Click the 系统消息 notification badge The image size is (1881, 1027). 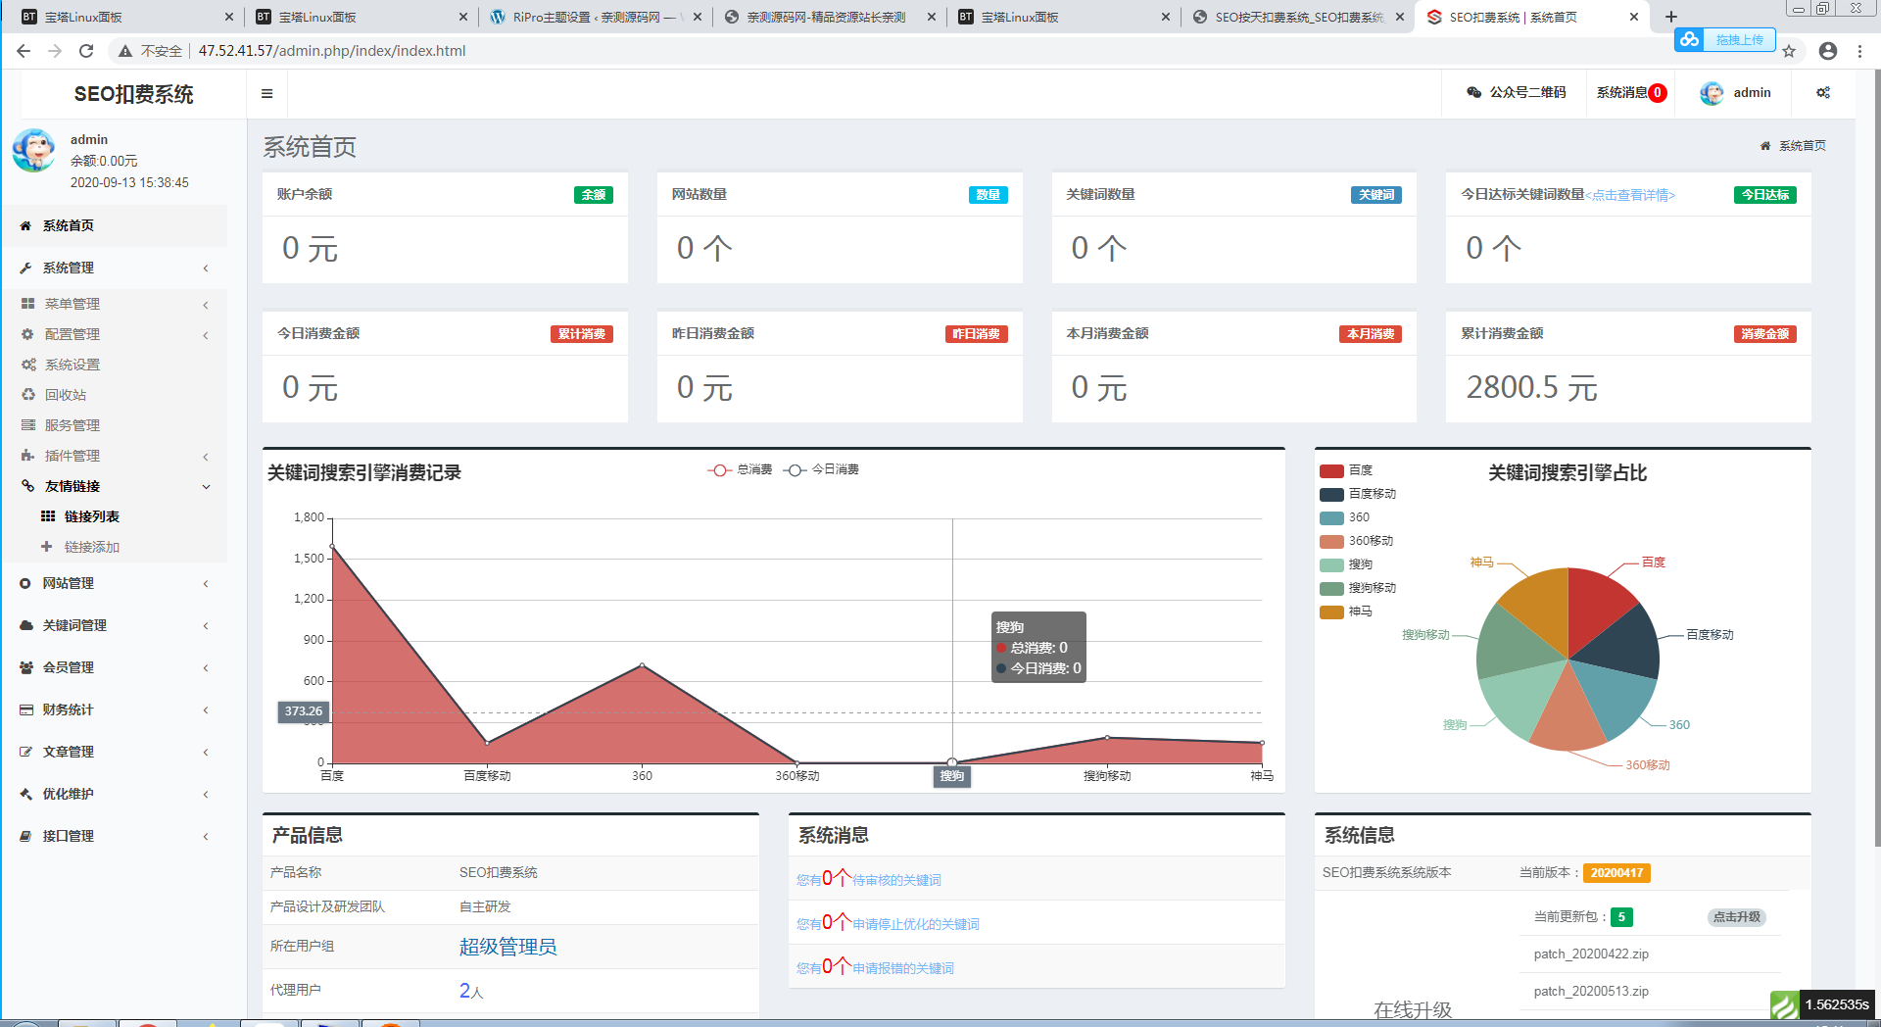coord(1658,93)
